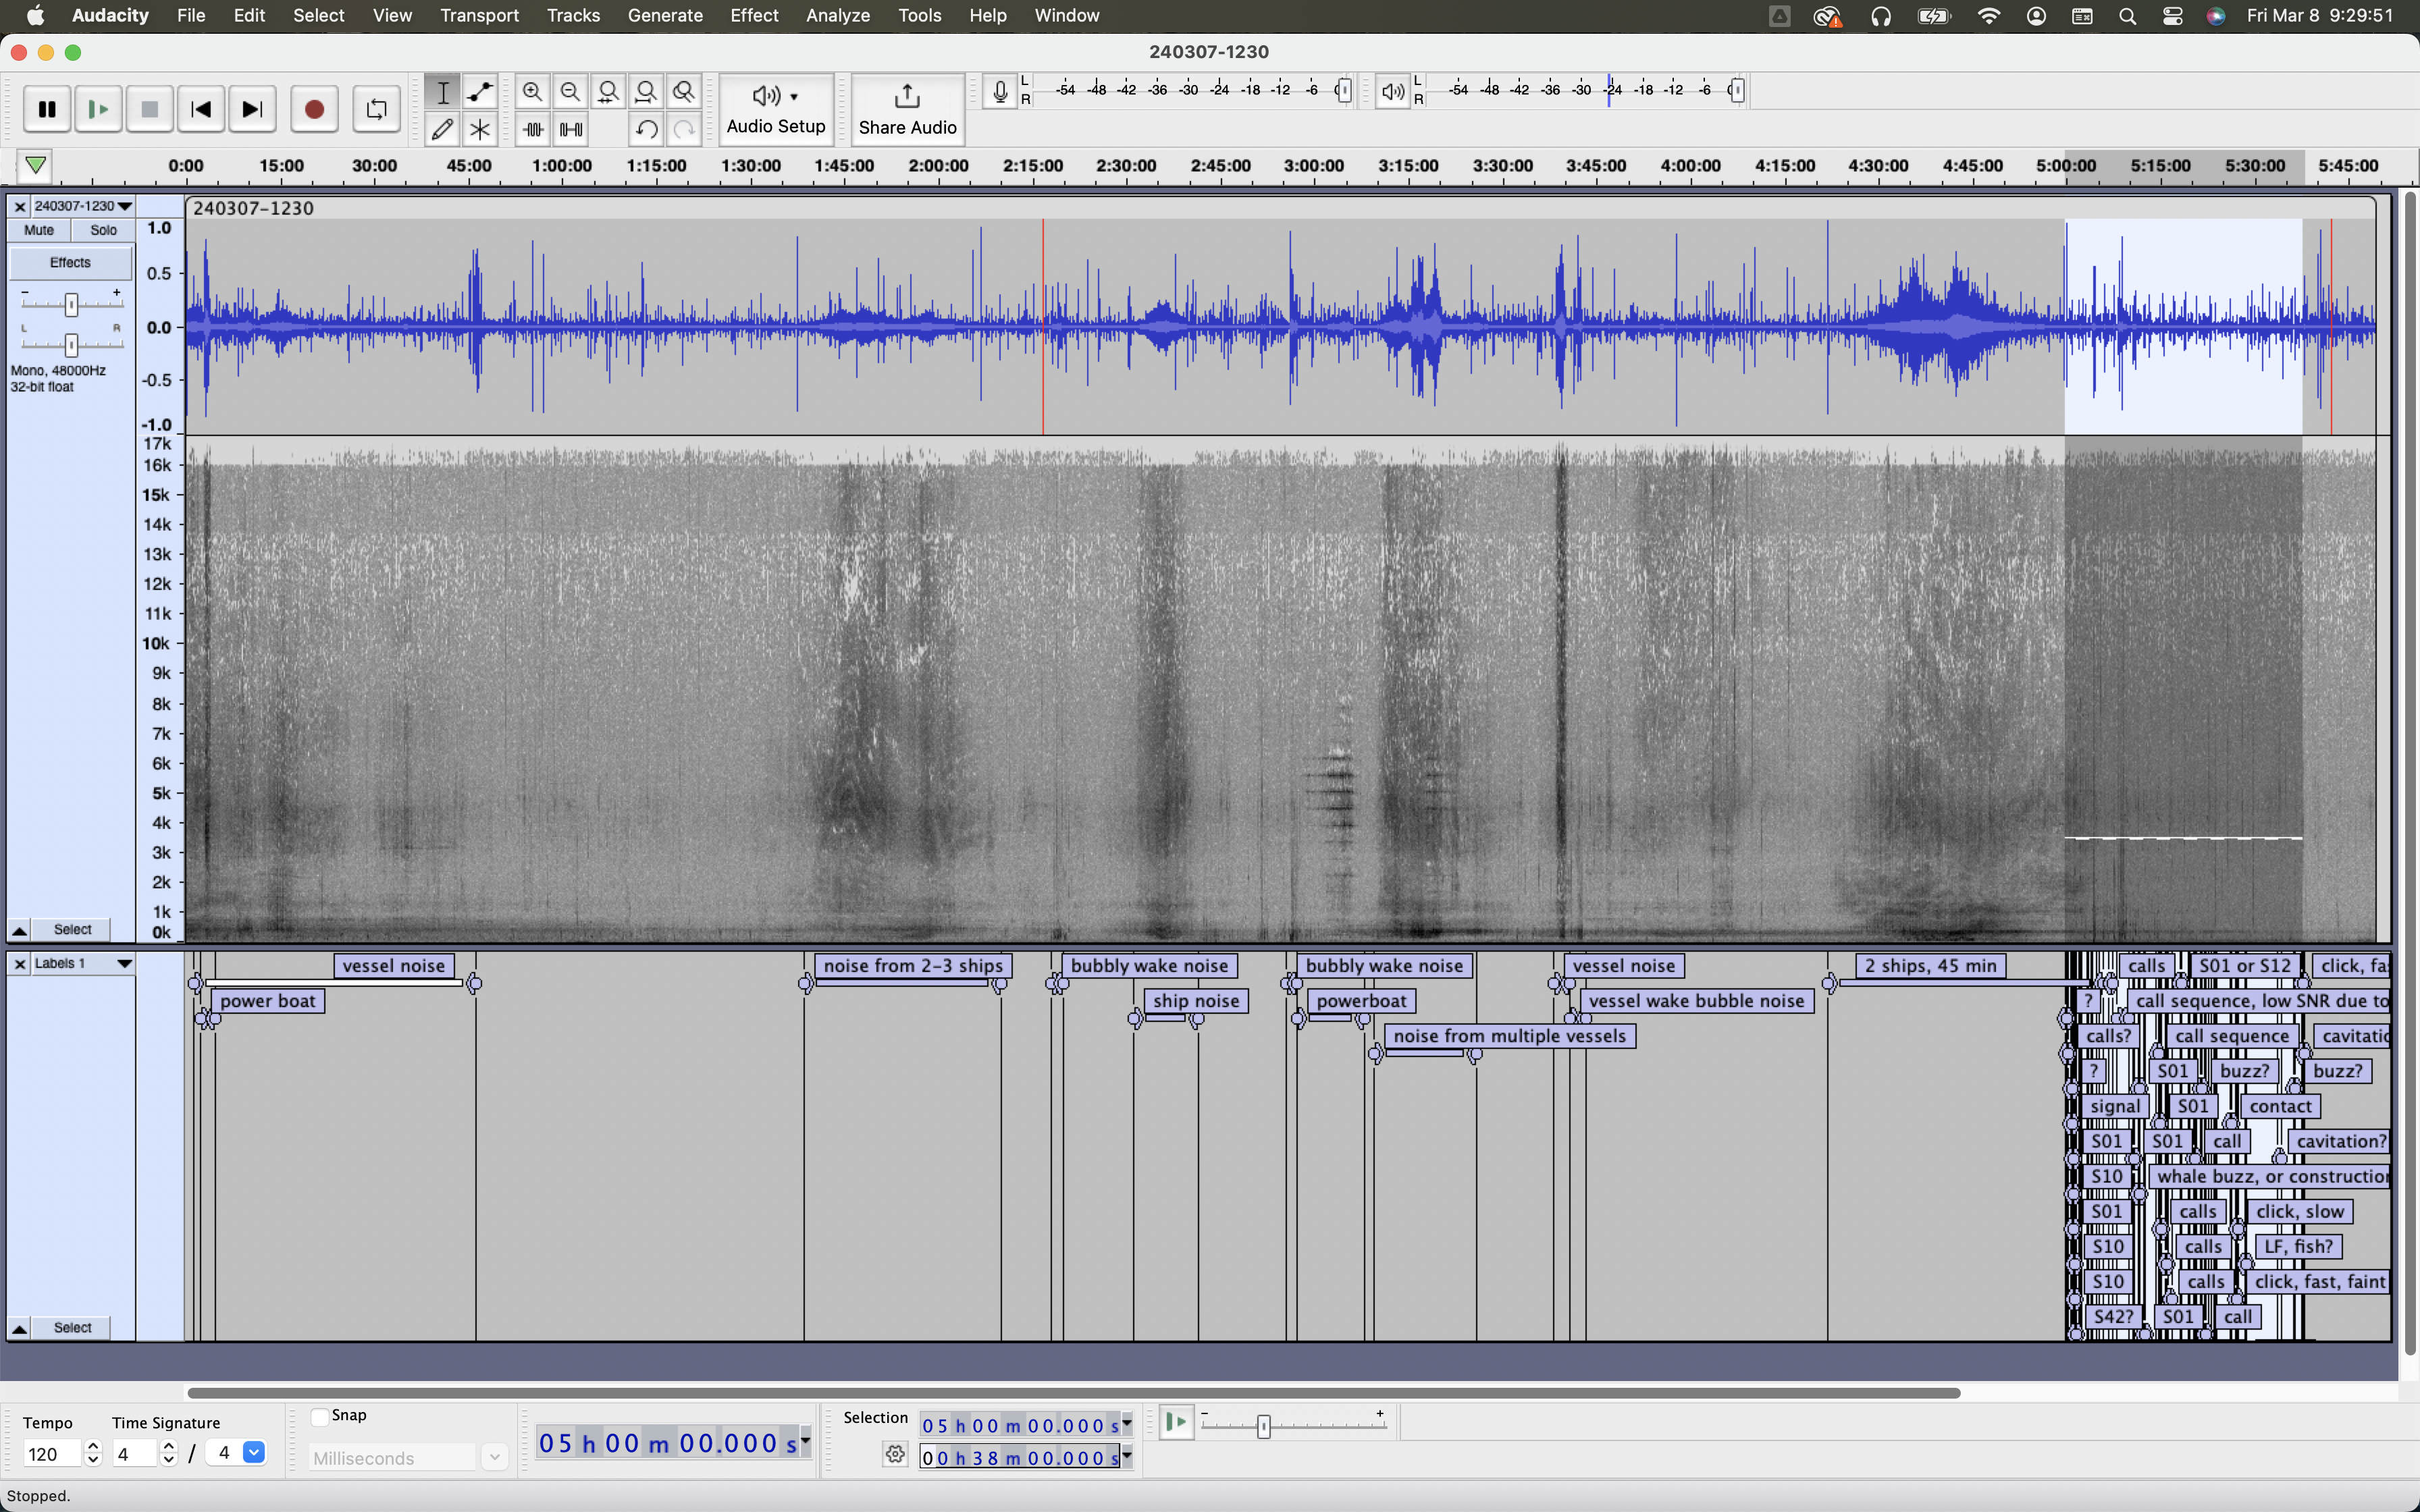This screenshot has width=2420, height=1512.
Task: Toggle the loop playback button
Action: click(376, 109)
